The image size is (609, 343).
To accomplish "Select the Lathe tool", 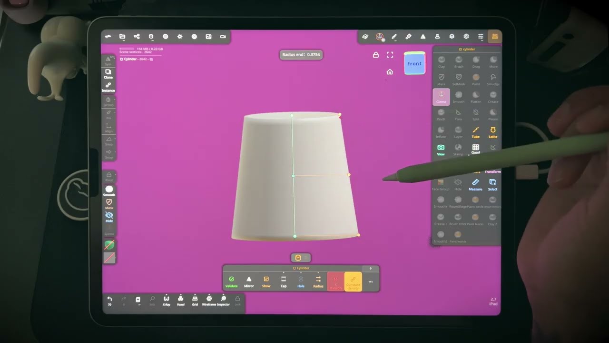I will click(493, 132).
